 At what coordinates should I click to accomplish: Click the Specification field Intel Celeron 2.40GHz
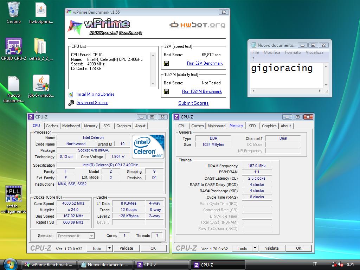(110, 165)
